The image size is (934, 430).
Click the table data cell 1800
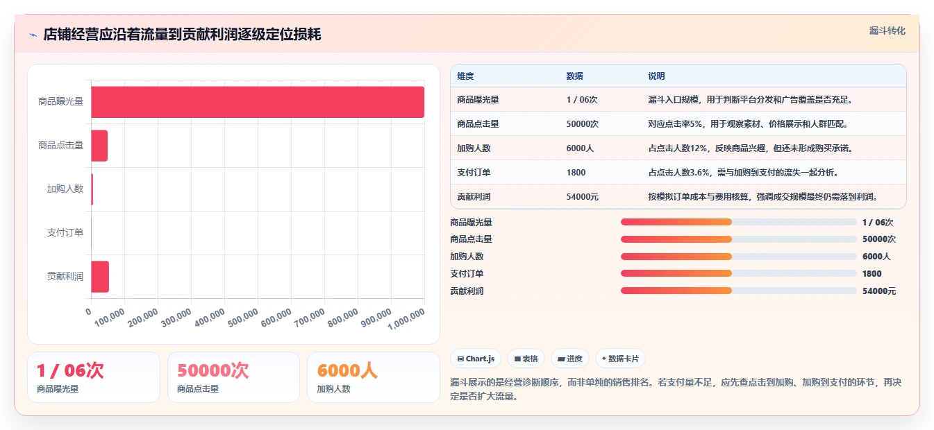click(601, 172)
